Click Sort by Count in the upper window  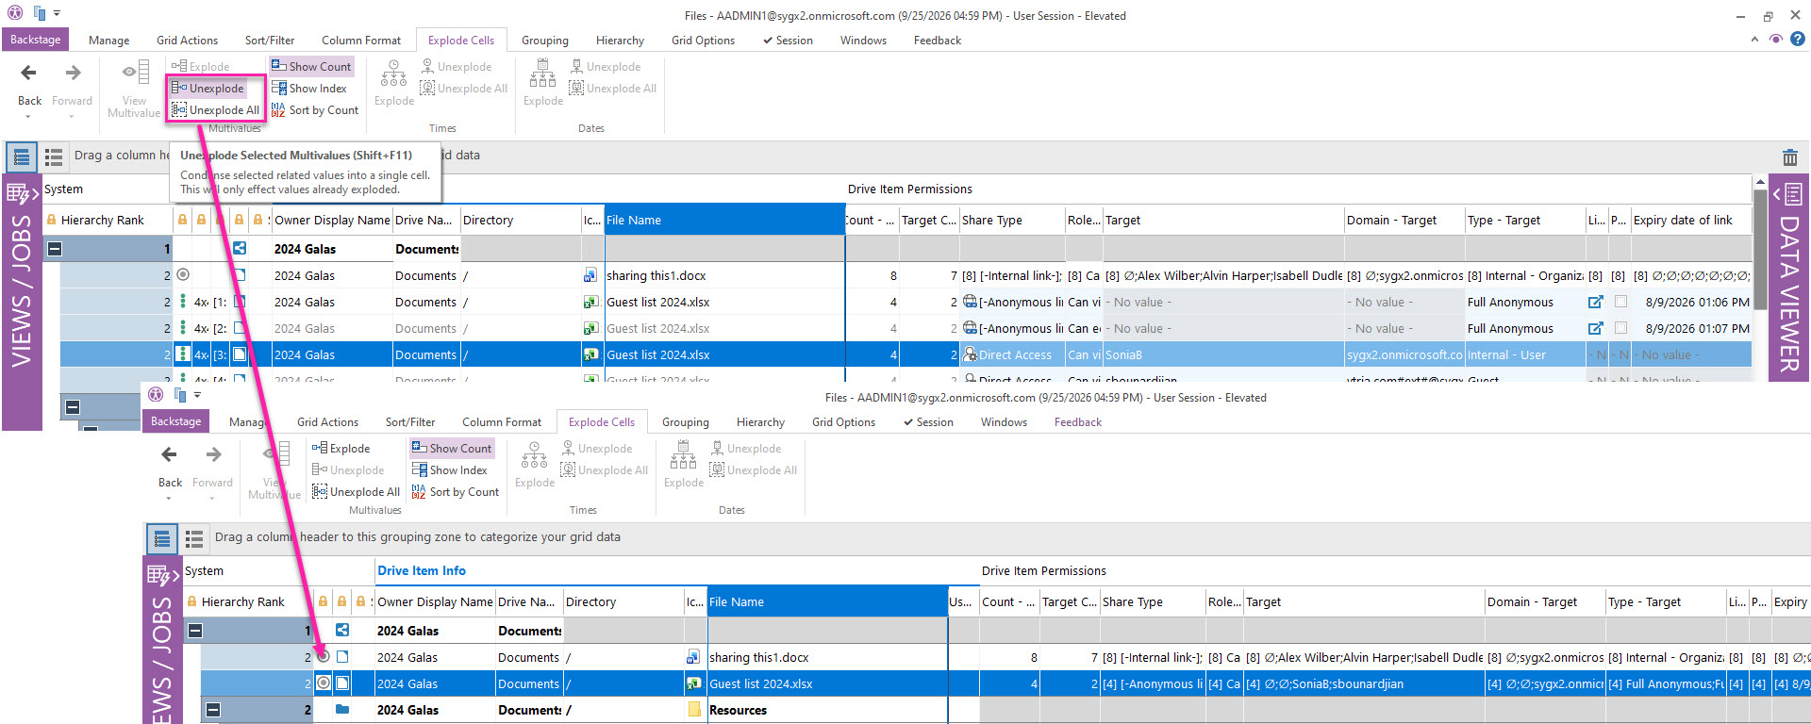click(x=315, y=110)
